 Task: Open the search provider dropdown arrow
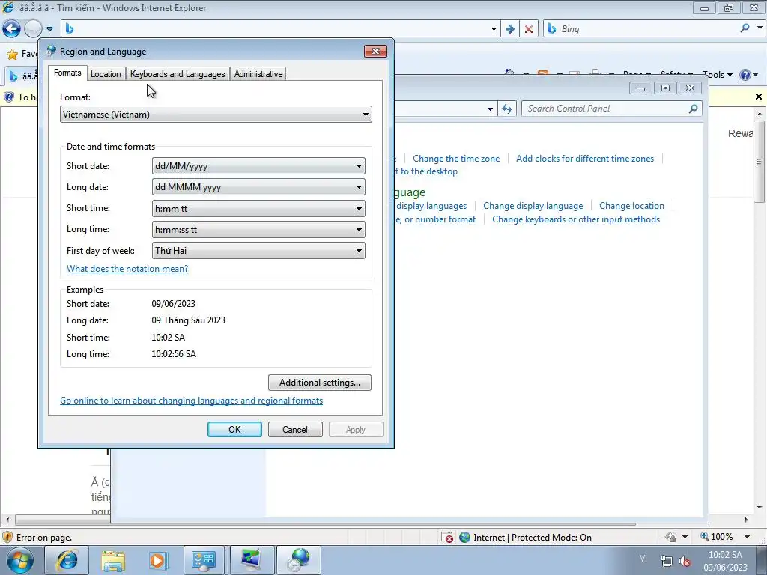click(x=760, y=28)
